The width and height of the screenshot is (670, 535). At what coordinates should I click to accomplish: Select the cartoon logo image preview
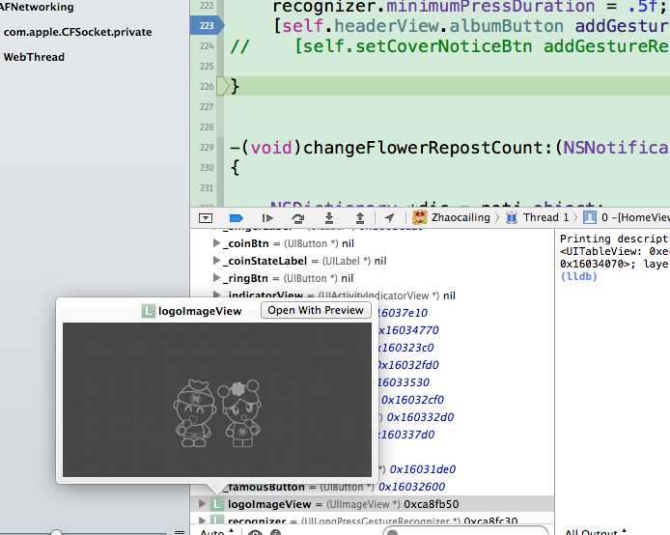pos(217,400)
